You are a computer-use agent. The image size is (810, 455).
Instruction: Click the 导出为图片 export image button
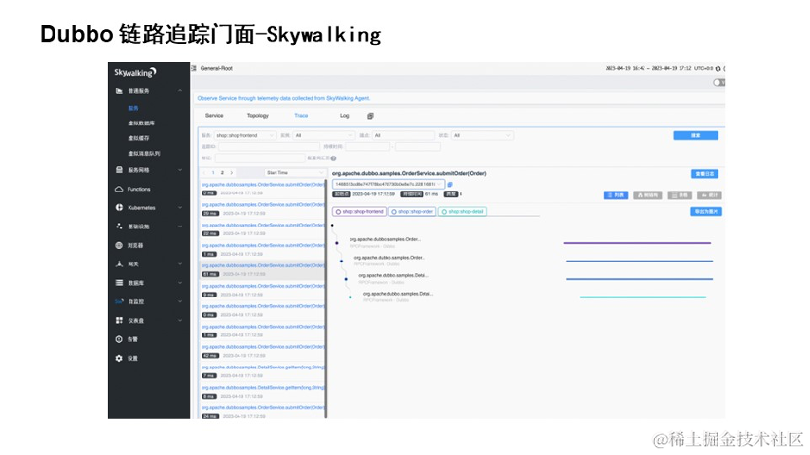coord(706,212)
